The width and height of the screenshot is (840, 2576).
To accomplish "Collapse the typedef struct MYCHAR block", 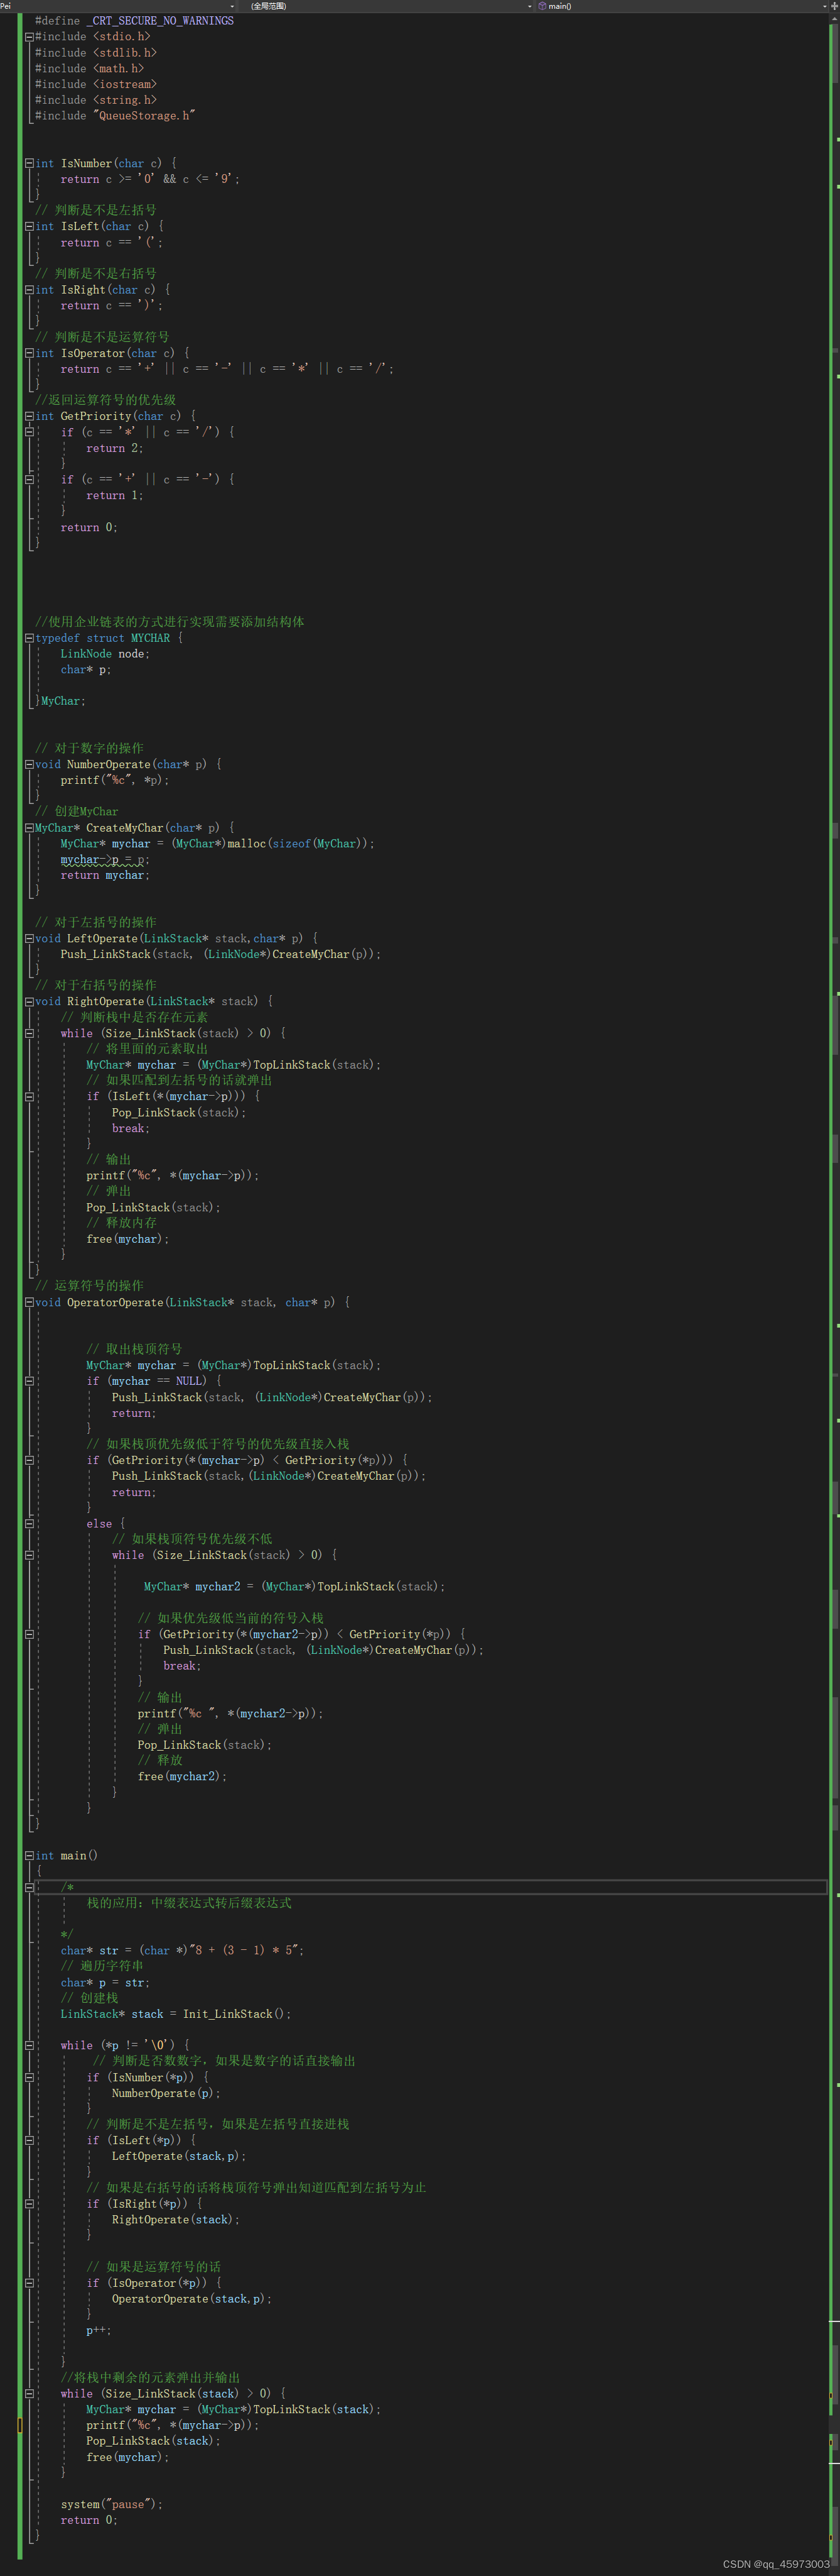I will pos(29,638).
